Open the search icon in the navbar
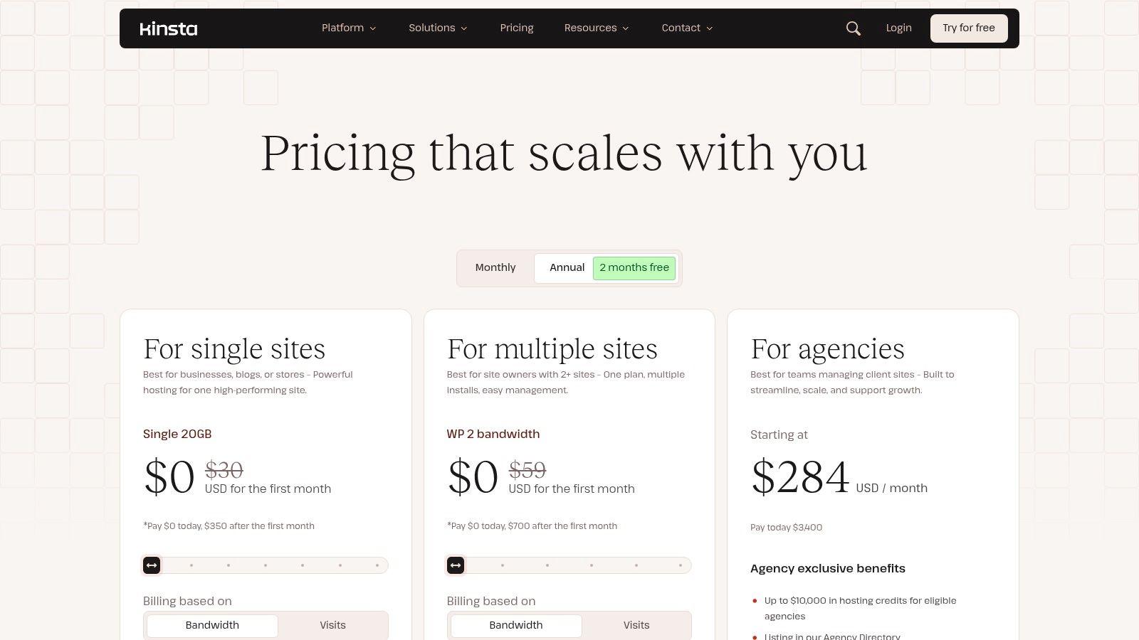The height and width of the screenshot is (640, 1139). pos(853,28)
